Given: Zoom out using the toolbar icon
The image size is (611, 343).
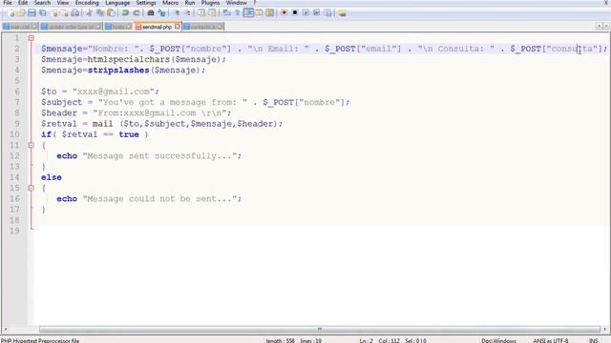Looking at the screenshot, I should point(187,13).
